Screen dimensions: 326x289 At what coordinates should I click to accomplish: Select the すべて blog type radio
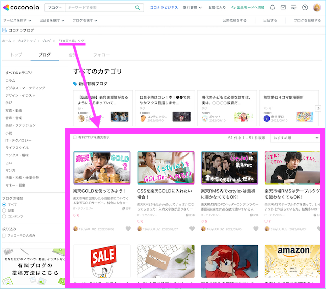[4, 204]
